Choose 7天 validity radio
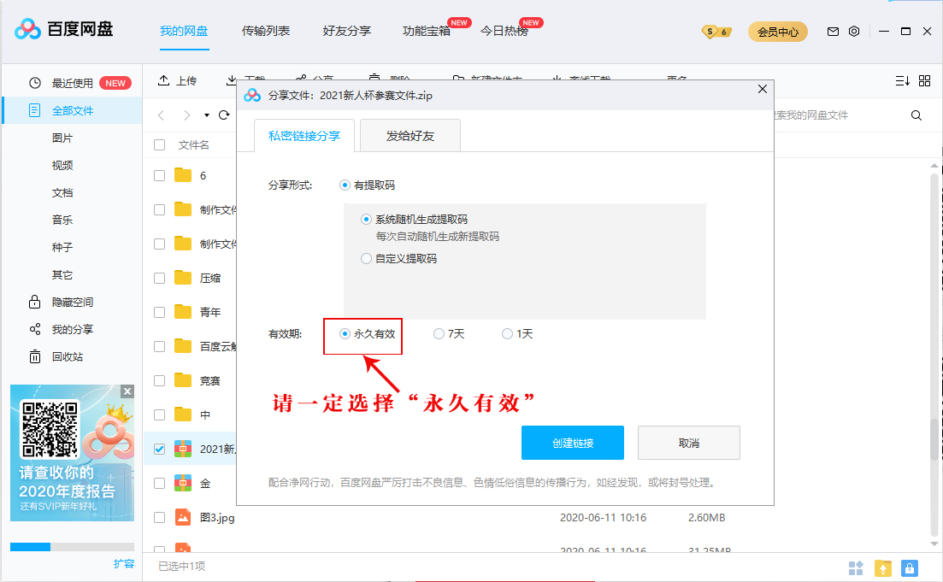Viewport: 943px width, 582px height. point(439,333)
